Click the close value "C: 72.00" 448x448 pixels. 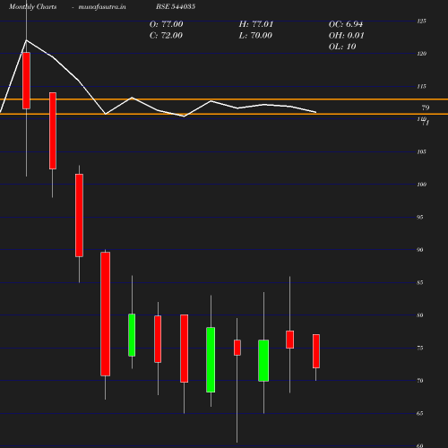click(x=166, y=35)
